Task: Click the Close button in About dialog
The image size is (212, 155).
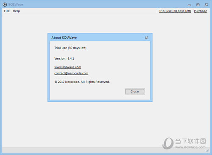Action: tap(135, 92)
